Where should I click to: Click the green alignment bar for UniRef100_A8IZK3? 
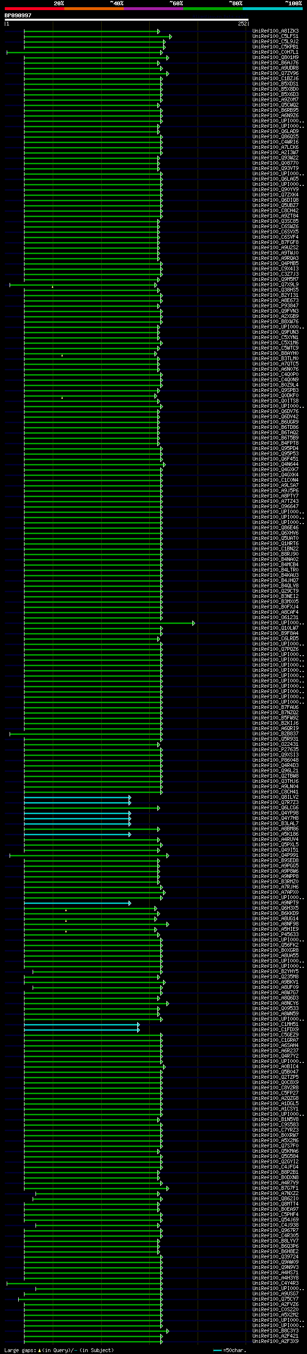(x=92, y=32)
